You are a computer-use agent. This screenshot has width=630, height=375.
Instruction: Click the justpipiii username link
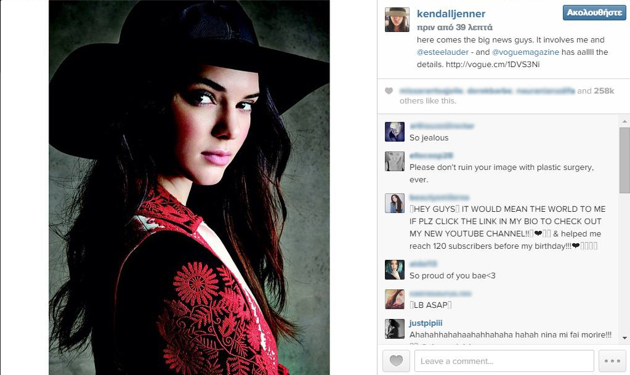426,323
